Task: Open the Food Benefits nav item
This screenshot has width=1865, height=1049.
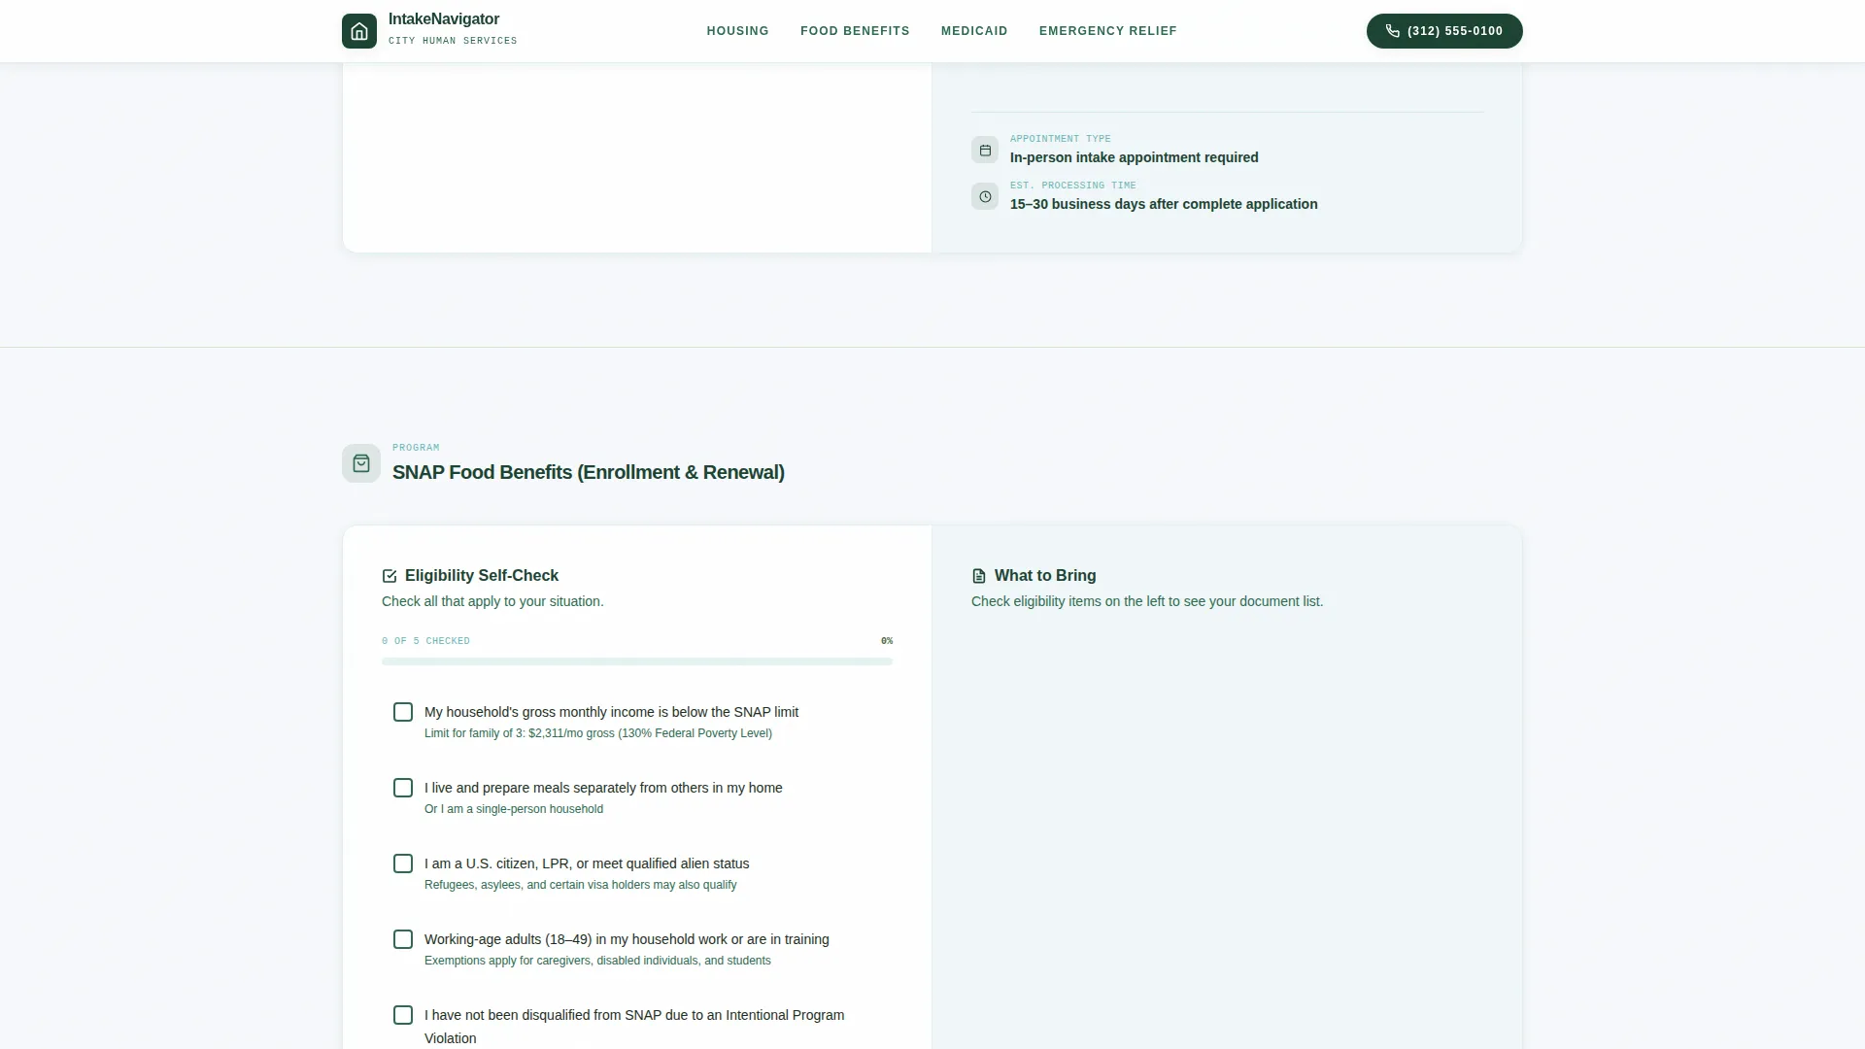Action: coord(855,31)
